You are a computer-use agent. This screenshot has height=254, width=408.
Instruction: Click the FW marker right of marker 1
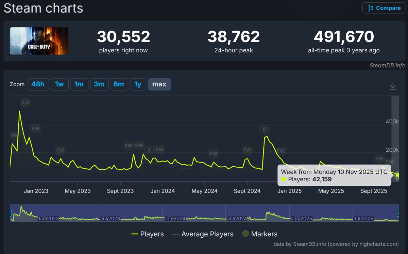pos(159,150)
